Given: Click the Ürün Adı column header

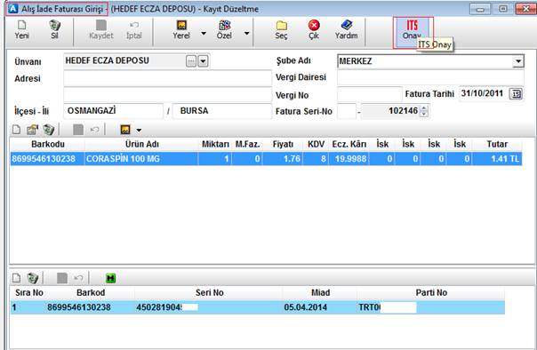Looking at the screenshot, I should 141,144.
